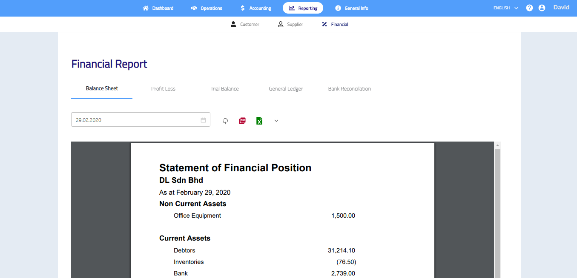Click the Accounting dollar sign icon

pyautogui.click(x=242, y=8)
